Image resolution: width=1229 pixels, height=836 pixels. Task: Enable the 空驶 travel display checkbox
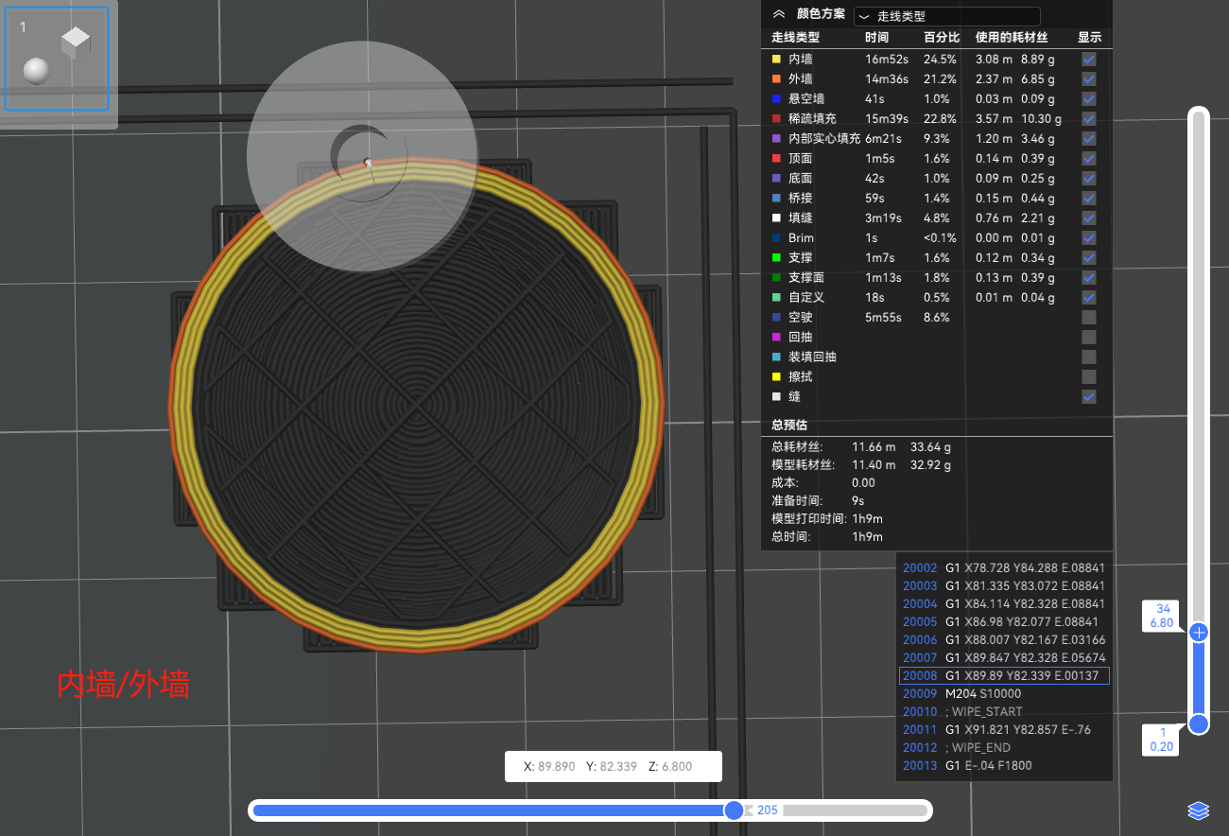pyautogui.click(x=1089, y=318)
